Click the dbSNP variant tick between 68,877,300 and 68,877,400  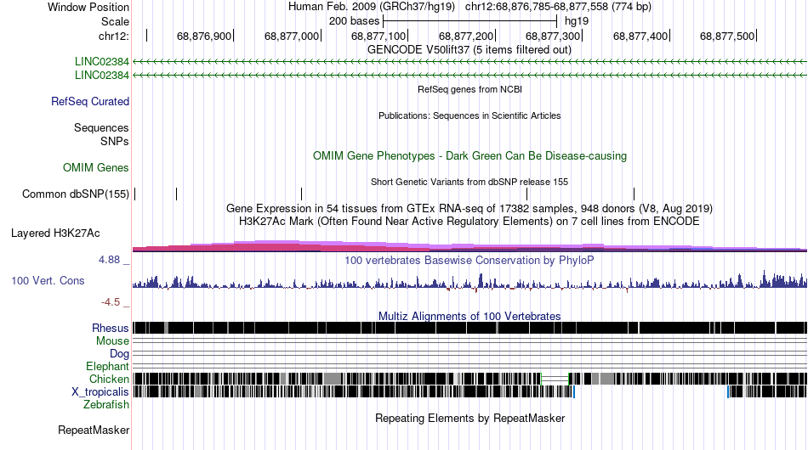click(x=634, y=194)
